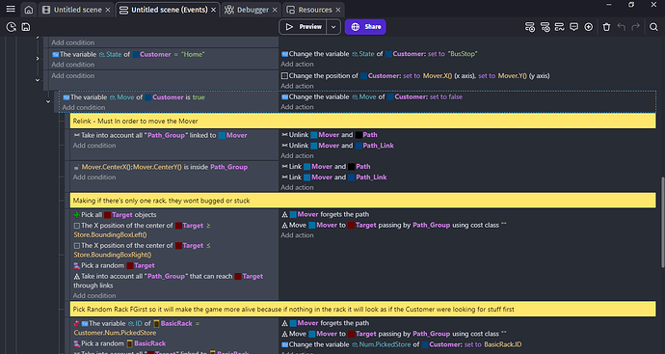Viewport: 665px width, 354px height.
Task: Launch the Preview button
Action: 303,27
